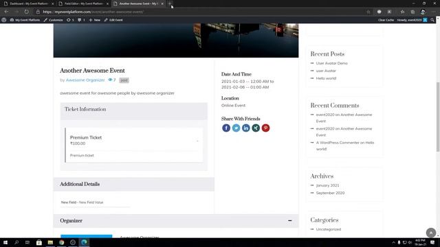Open Hello world! recent post
Viewport: 440px width, 247px height.
coord(326,78)
